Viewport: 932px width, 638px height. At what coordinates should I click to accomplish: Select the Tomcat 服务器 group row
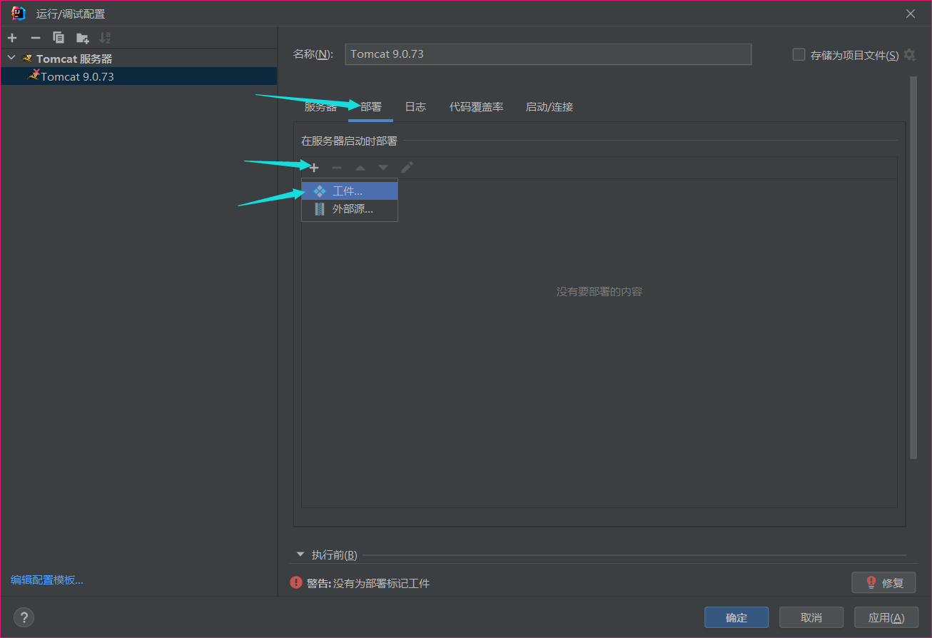point(138,59)
